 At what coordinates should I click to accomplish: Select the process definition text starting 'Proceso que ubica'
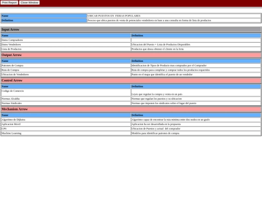[x=149, y=20]
